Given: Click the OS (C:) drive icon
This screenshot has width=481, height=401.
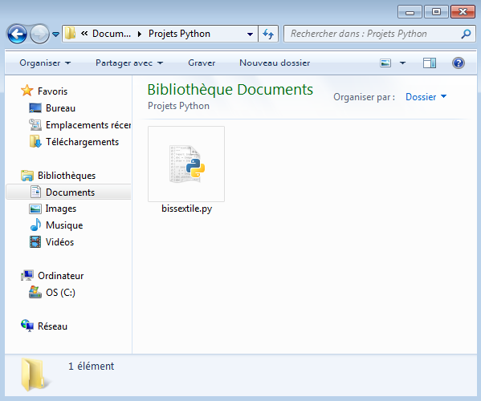Looking at the screenshot, I should [x=35, y=292].
